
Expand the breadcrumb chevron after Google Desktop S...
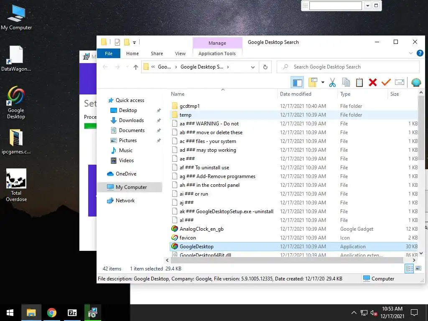coord(228,67)
